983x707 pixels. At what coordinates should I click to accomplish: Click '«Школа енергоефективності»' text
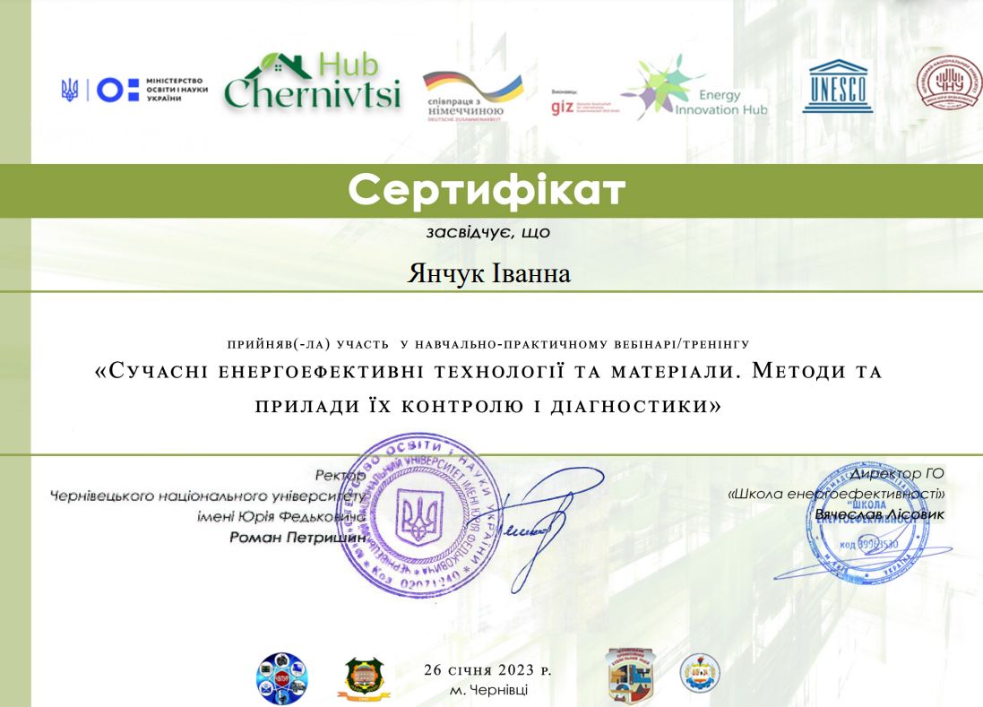click(x=836, y=494)
